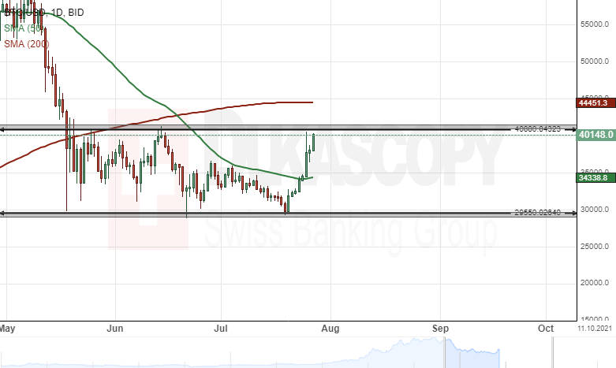The image size is (616, 368).
Task: Click the SMA (200) legend label
Action: tap(27, 44)
